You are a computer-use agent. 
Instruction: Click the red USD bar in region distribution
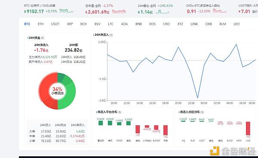pos(248,128)
